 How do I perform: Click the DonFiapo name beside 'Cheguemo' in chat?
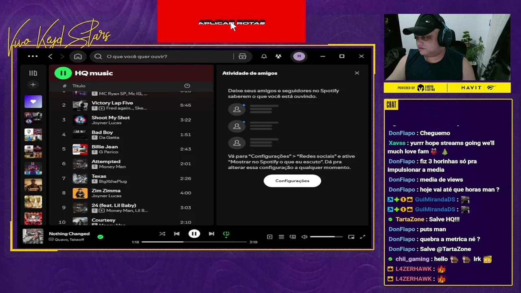click(x=402, y=133)
